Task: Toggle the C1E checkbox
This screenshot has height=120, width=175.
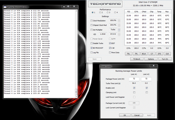Action: pyautogui.click(x=110, y=48)
